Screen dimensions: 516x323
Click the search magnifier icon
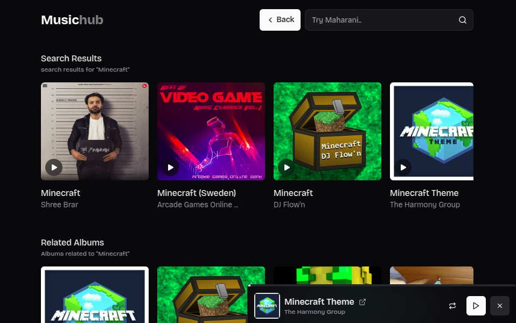462,20
